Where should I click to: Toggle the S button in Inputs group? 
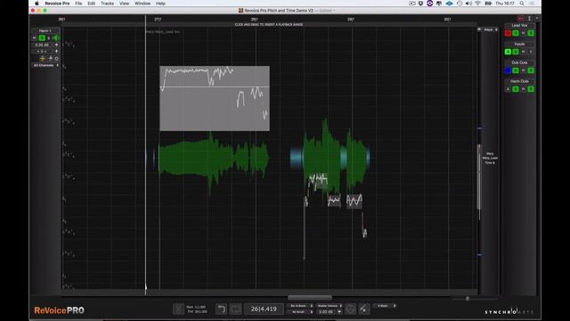[531, 52]
